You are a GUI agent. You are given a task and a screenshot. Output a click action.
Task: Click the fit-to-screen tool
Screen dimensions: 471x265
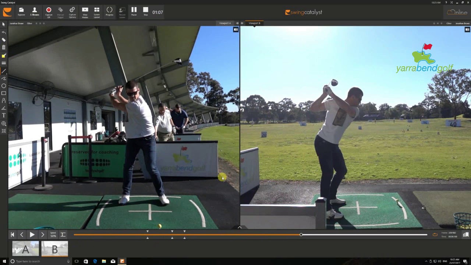(x=4, y=131)
